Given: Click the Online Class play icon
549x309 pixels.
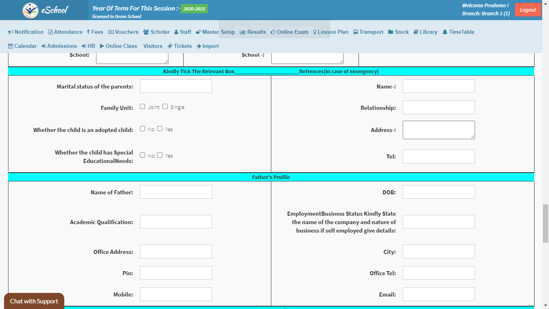Looking at the screenshot, I should click(x=102, y=46).
